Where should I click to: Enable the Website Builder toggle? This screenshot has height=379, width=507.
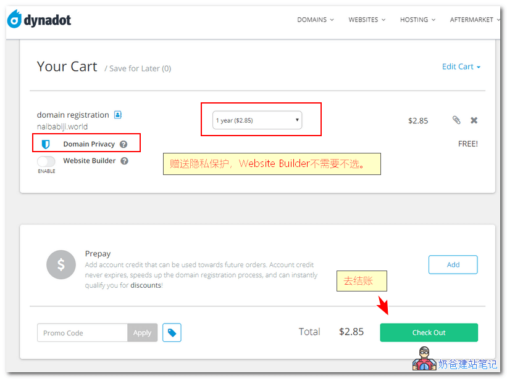(x=46, y=161)
